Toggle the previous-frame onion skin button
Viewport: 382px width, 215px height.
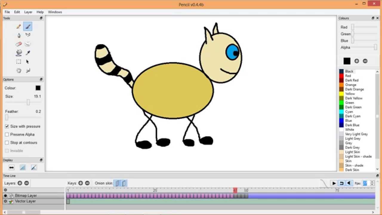117,183
